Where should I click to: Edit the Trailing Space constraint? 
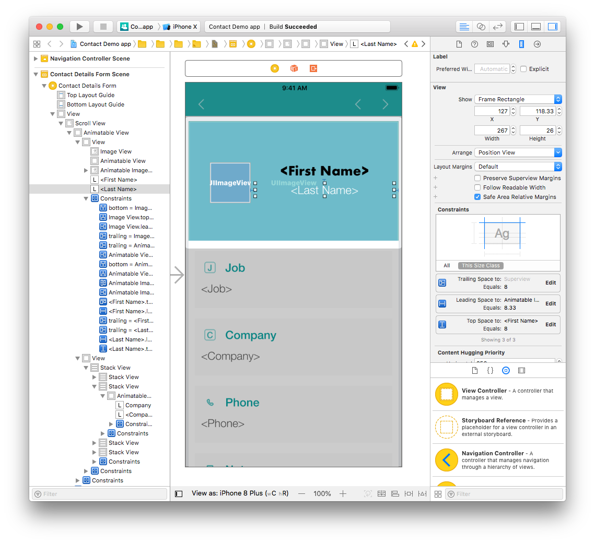point(550,283)
